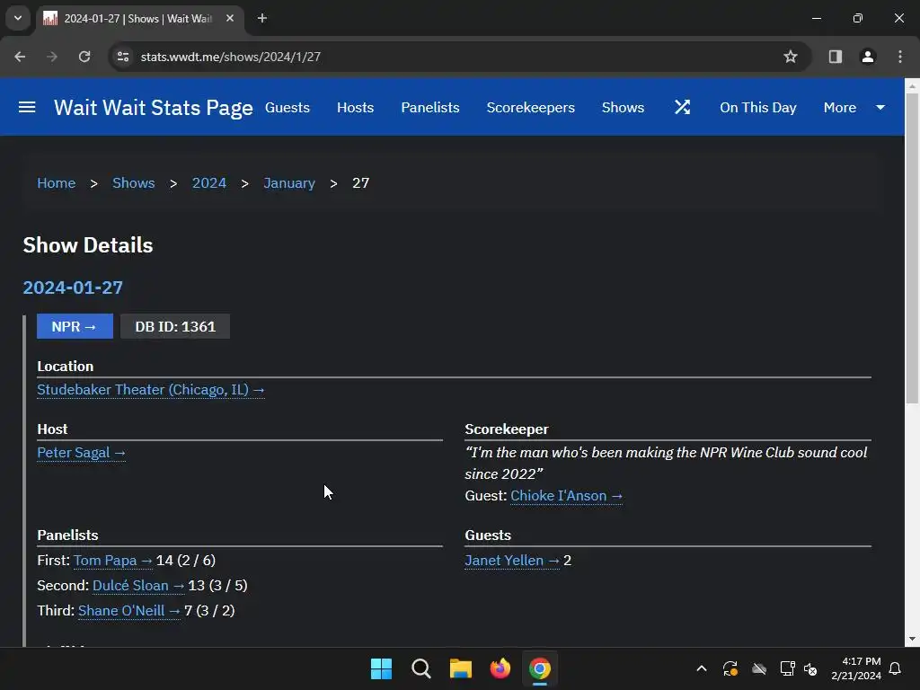This screenshot has height=690, width=920.
Task: Go to Shows breadcrumb
Action: (x=134, y=183)
